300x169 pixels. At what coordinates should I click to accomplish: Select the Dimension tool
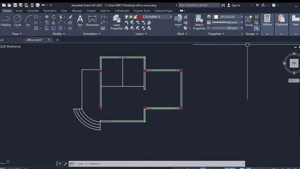92,21
